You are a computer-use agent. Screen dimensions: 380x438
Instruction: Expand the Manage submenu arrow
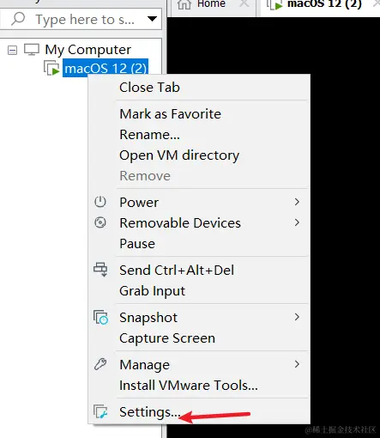[x=297, y=364]
